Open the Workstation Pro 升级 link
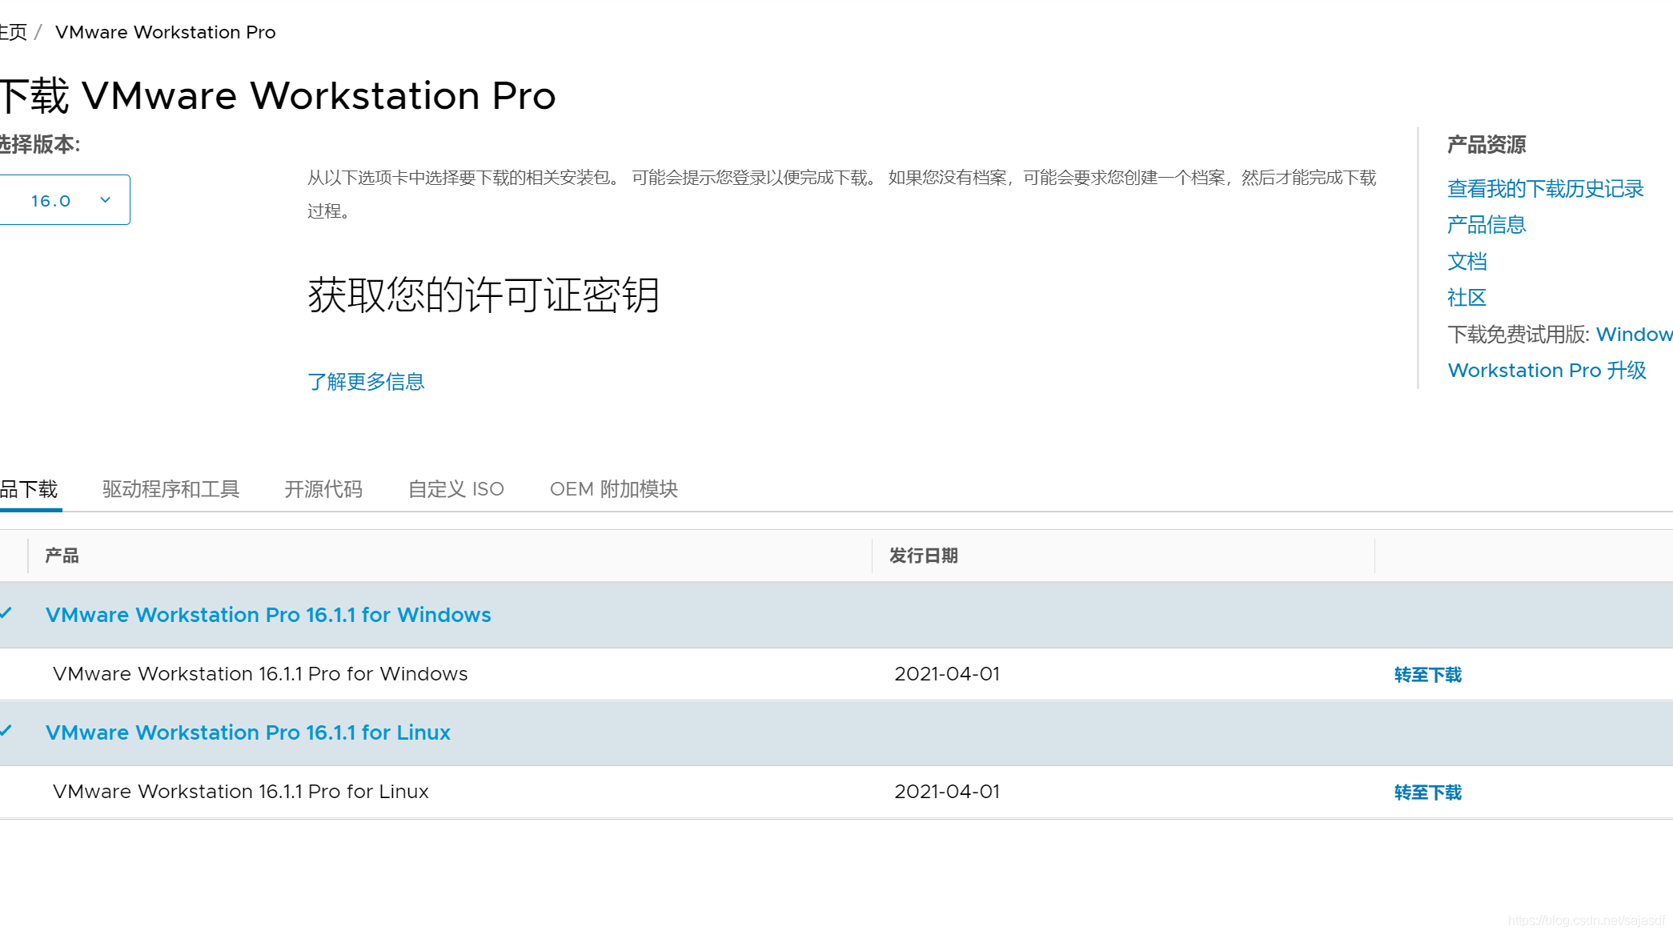The image size is (1673, 935). [x=1547, y=371]
